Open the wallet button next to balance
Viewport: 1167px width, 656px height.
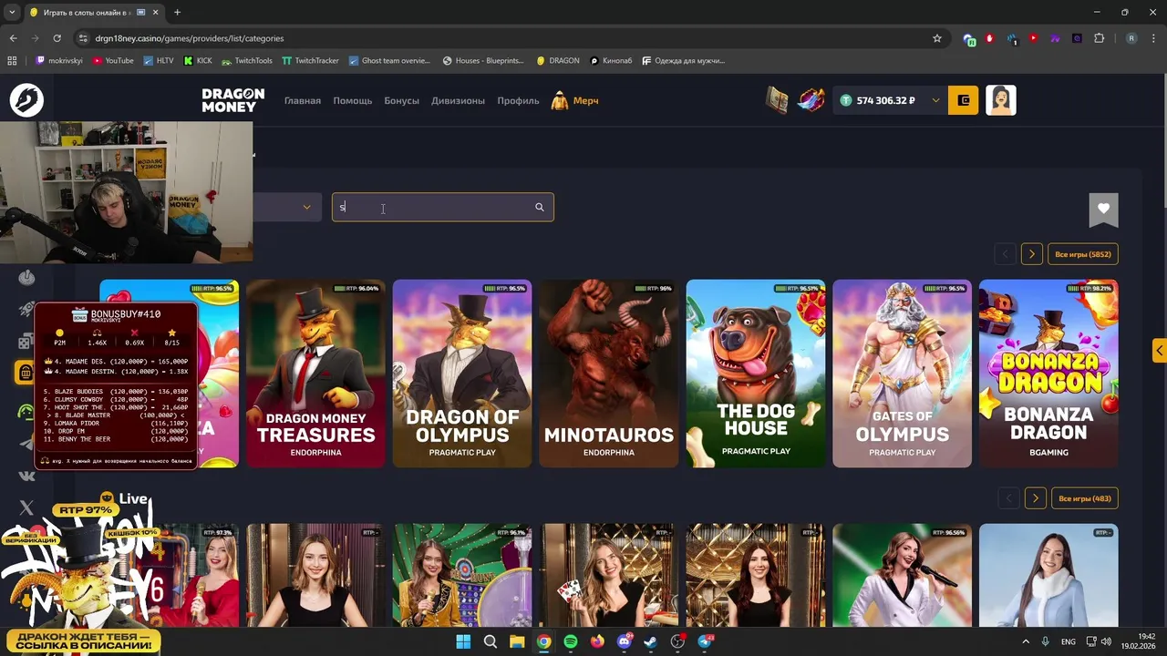964,100
